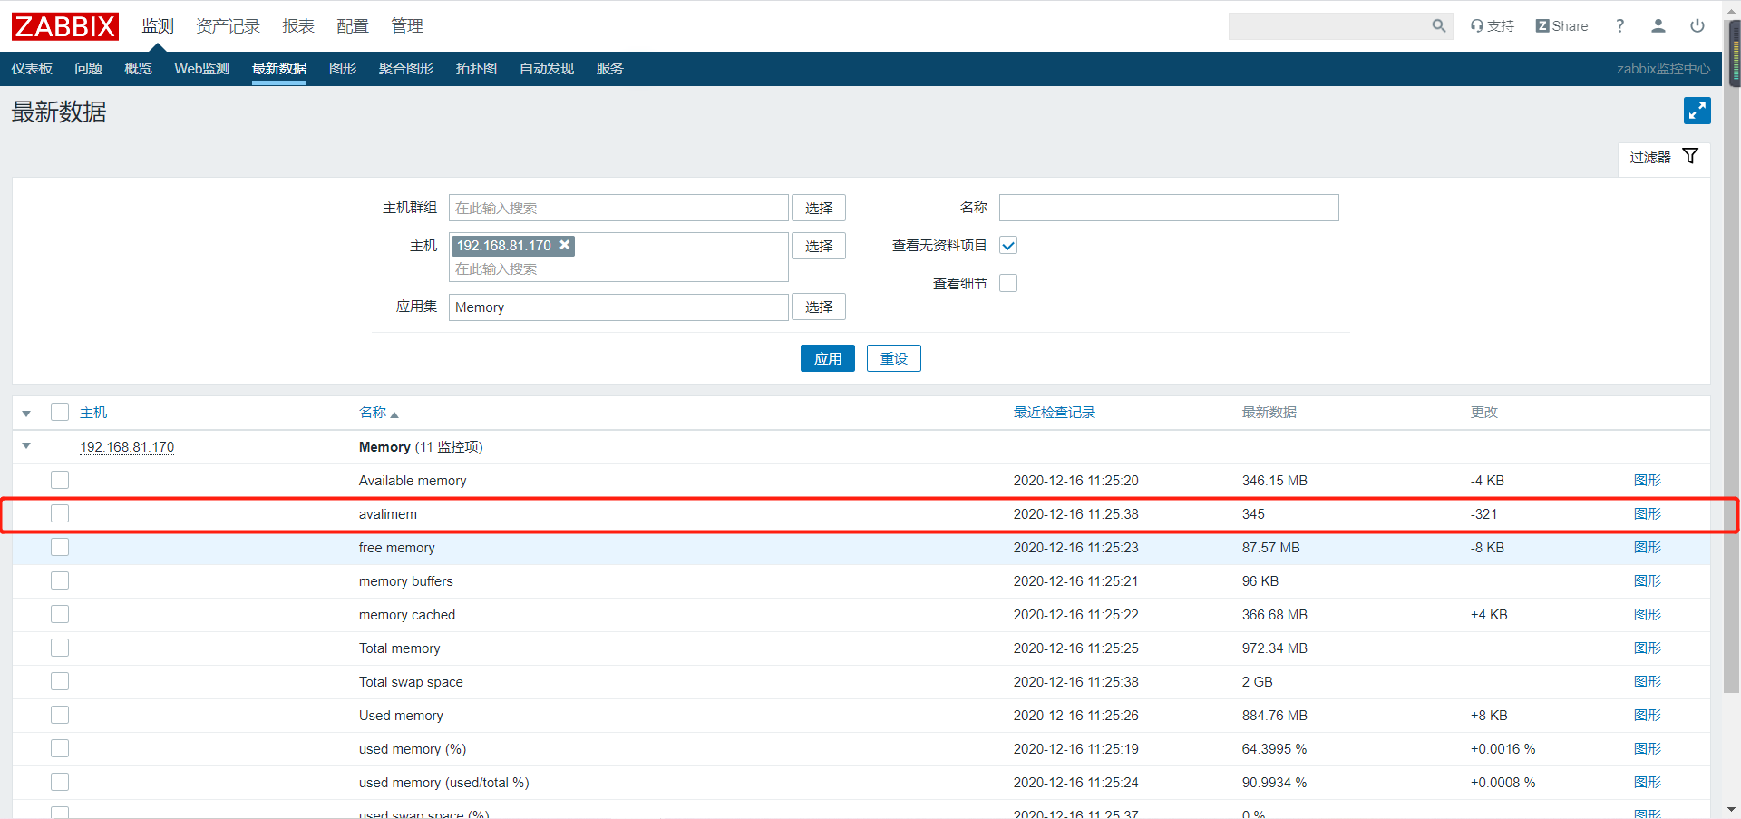This screenshot has height=819, width=1741.
Task: Go to 拓扑图 submenu
Action: pos(476,69)
